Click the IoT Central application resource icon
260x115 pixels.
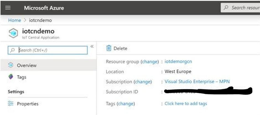(13, 34)
